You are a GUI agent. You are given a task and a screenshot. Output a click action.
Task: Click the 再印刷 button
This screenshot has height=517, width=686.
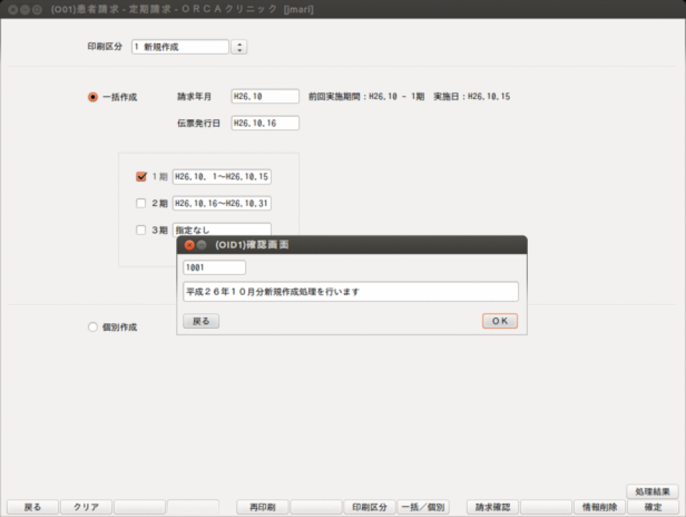pos(263,507)
